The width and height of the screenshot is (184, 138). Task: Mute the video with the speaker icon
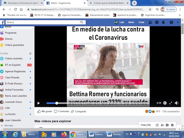pos(176,103)
